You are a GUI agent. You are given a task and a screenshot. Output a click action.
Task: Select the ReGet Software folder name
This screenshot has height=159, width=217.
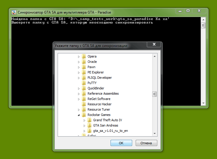click(99, 99)
